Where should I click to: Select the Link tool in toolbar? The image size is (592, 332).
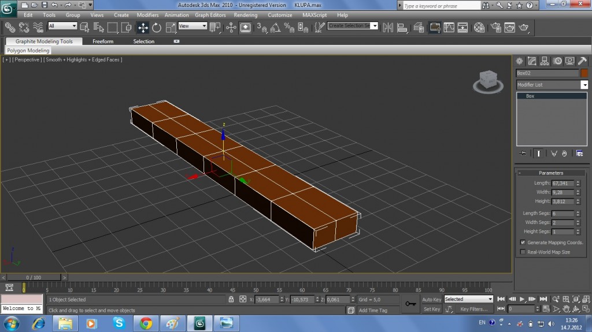10,28
